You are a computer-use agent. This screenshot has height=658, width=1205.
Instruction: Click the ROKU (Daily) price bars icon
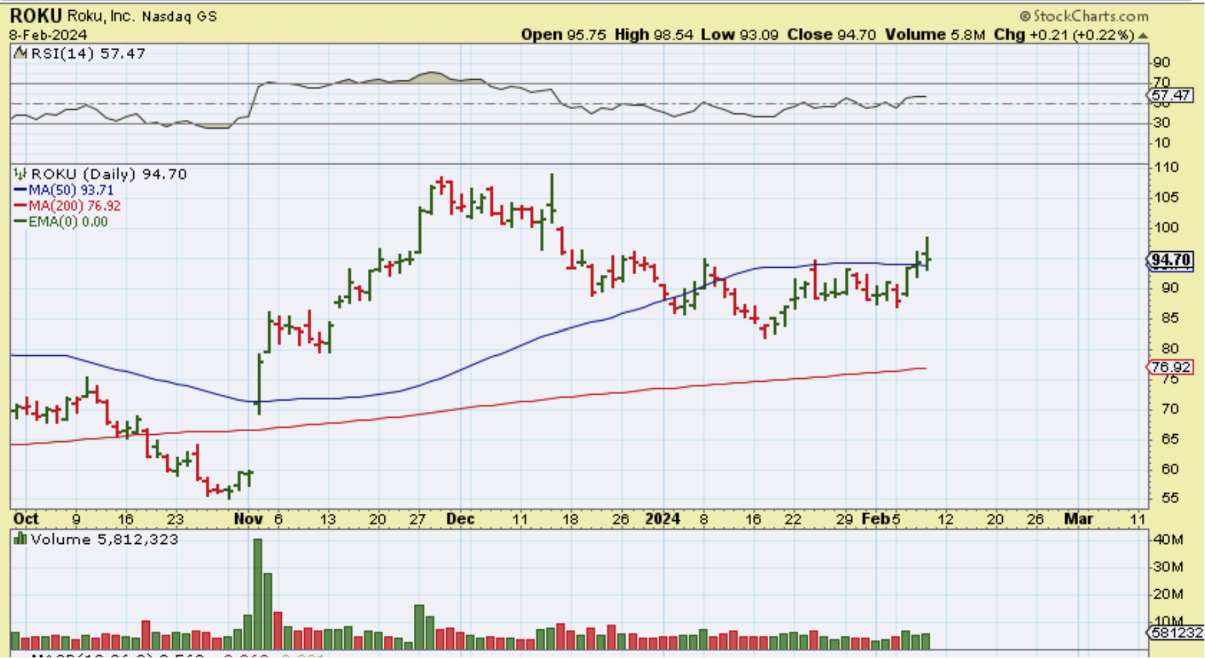point(21,174)
